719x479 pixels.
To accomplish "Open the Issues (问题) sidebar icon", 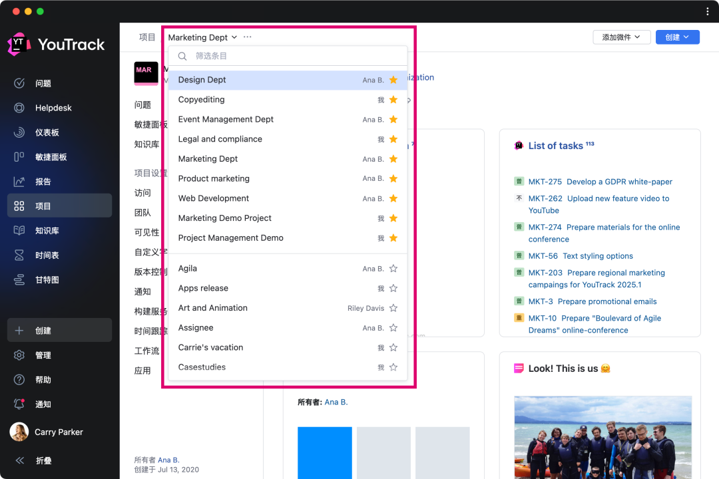I will (x=19, y=83).
